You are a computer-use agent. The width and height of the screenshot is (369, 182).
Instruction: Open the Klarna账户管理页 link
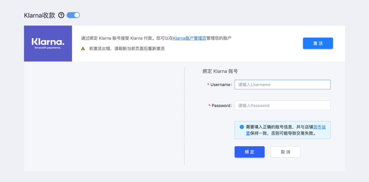190,38
